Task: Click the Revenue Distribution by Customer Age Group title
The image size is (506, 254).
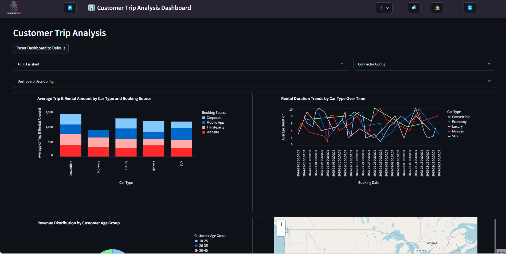Action: (x=79, y=223)
